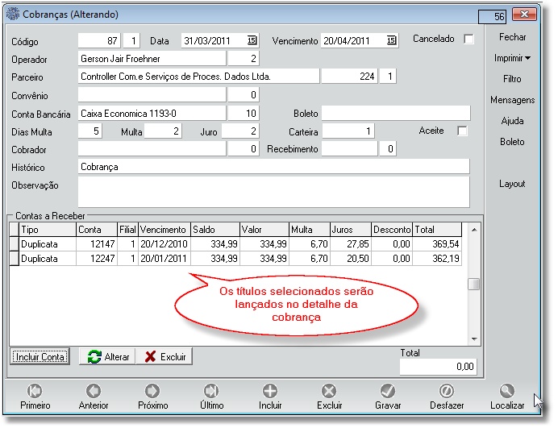Click the Parceiro name field

click(x=198, y=76)
